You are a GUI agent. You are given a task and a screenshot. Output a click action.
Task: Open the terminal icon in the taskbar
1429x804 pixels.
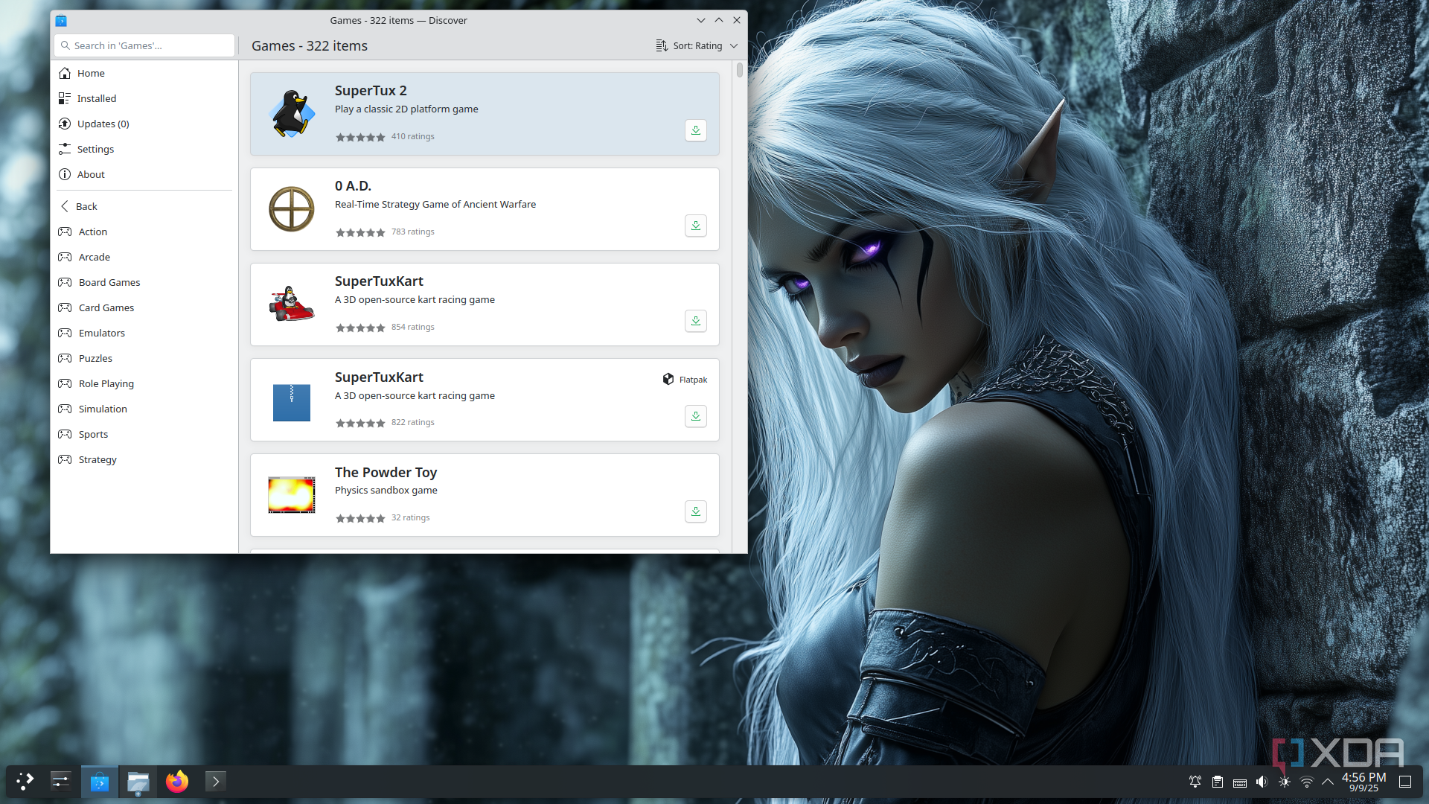(215, 781)
